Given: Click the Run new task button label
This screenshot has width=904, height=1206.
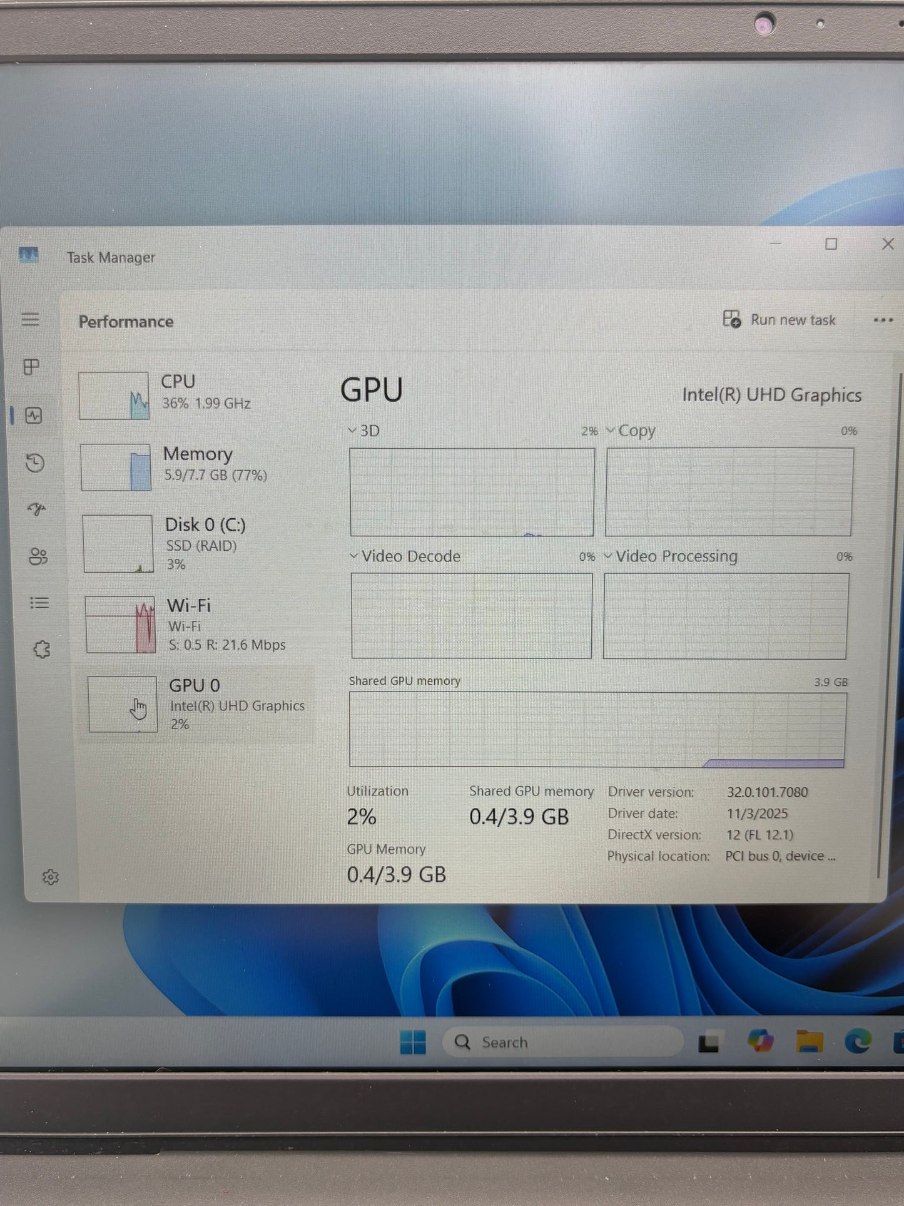Looking at the screenshot, I should pyautogui.click(x=793, y=320).
